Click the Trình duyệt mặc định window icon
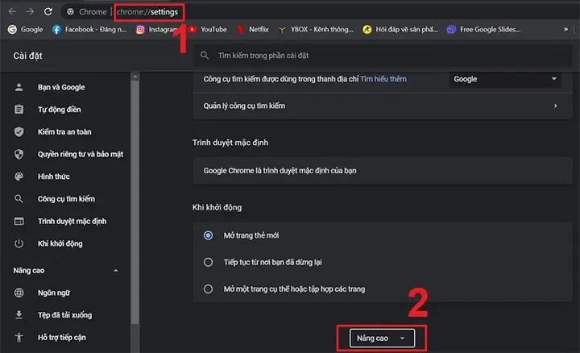The image size is (580, 353). point(19,222)
